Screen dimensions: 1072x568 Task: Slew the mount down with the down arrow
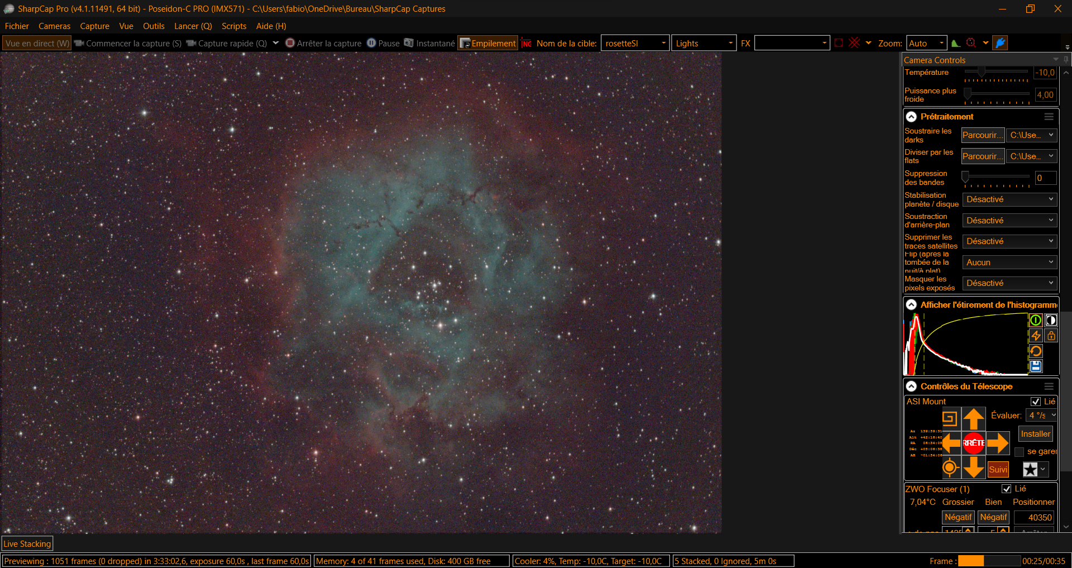[x=974, y=467]
